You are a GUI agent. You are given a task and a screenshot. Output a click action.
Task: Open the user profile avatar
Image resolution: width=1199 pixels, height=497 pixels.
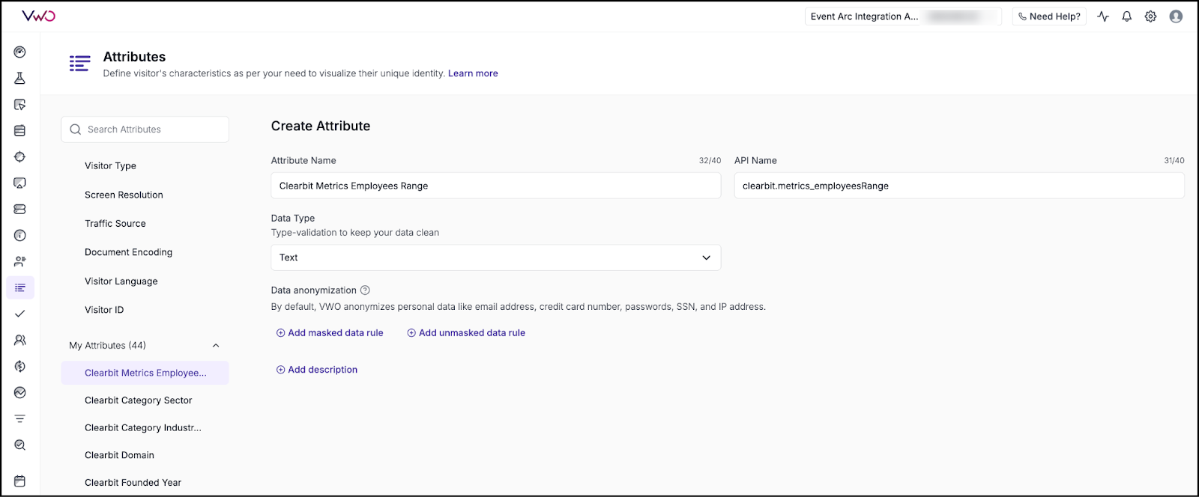tap(1176, 16)
